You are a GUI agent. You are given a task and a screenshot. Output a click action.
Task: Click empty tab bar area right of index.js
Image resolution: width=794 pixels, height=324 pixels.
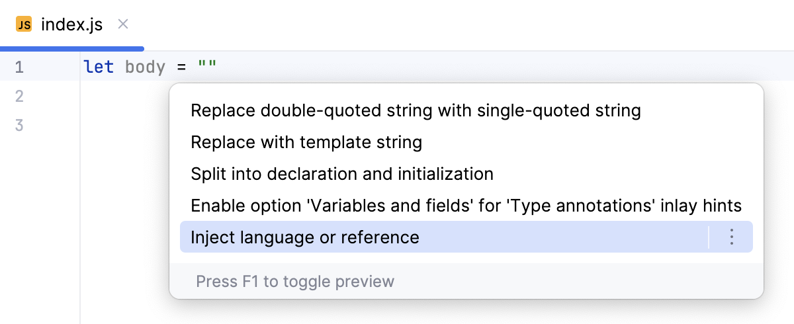coord(463,25)
